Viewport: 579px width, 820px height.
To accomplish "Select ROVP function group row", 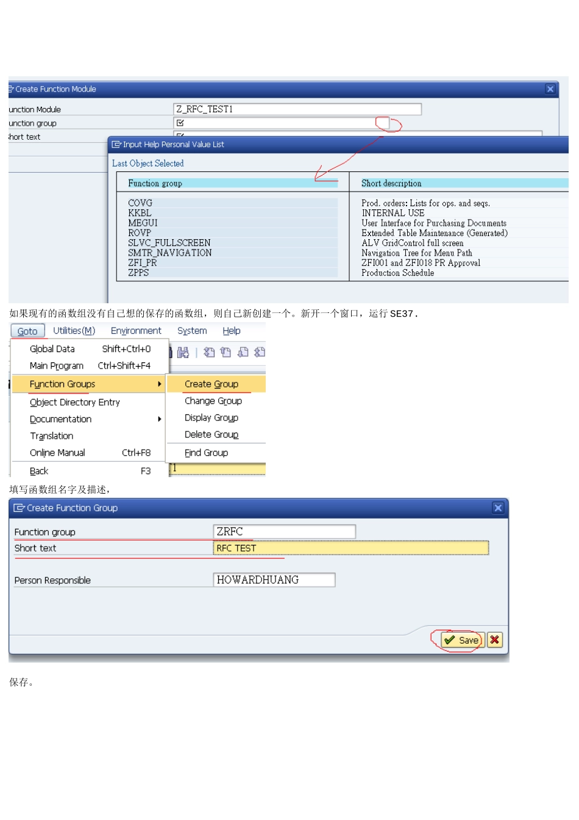I will tap(232, 233).
